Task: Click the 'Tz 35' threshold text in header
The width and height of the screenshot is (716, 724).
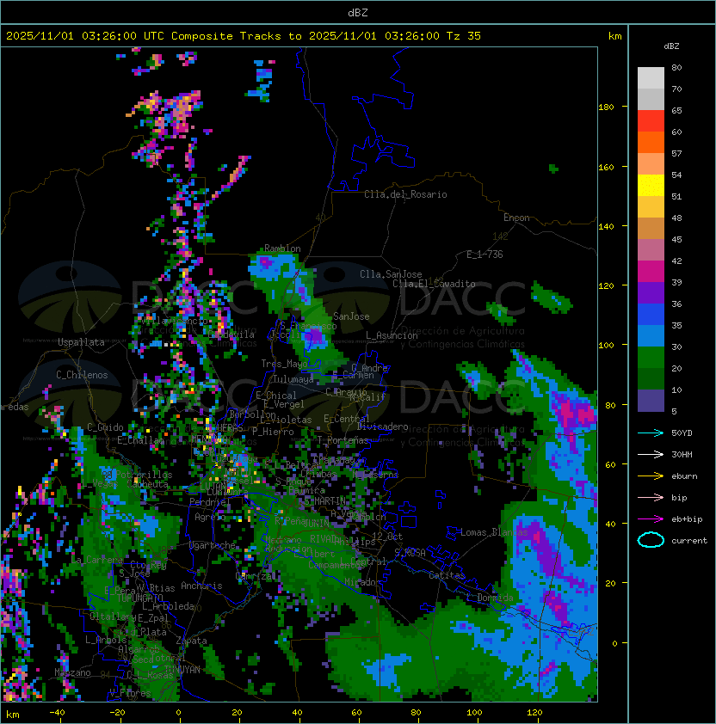Action: point(464,36)
